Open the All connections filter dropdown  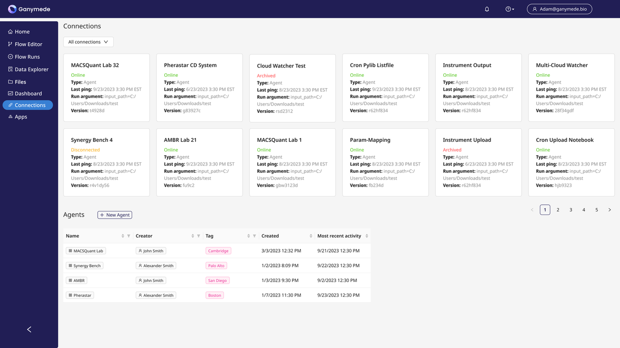point(88,42)
